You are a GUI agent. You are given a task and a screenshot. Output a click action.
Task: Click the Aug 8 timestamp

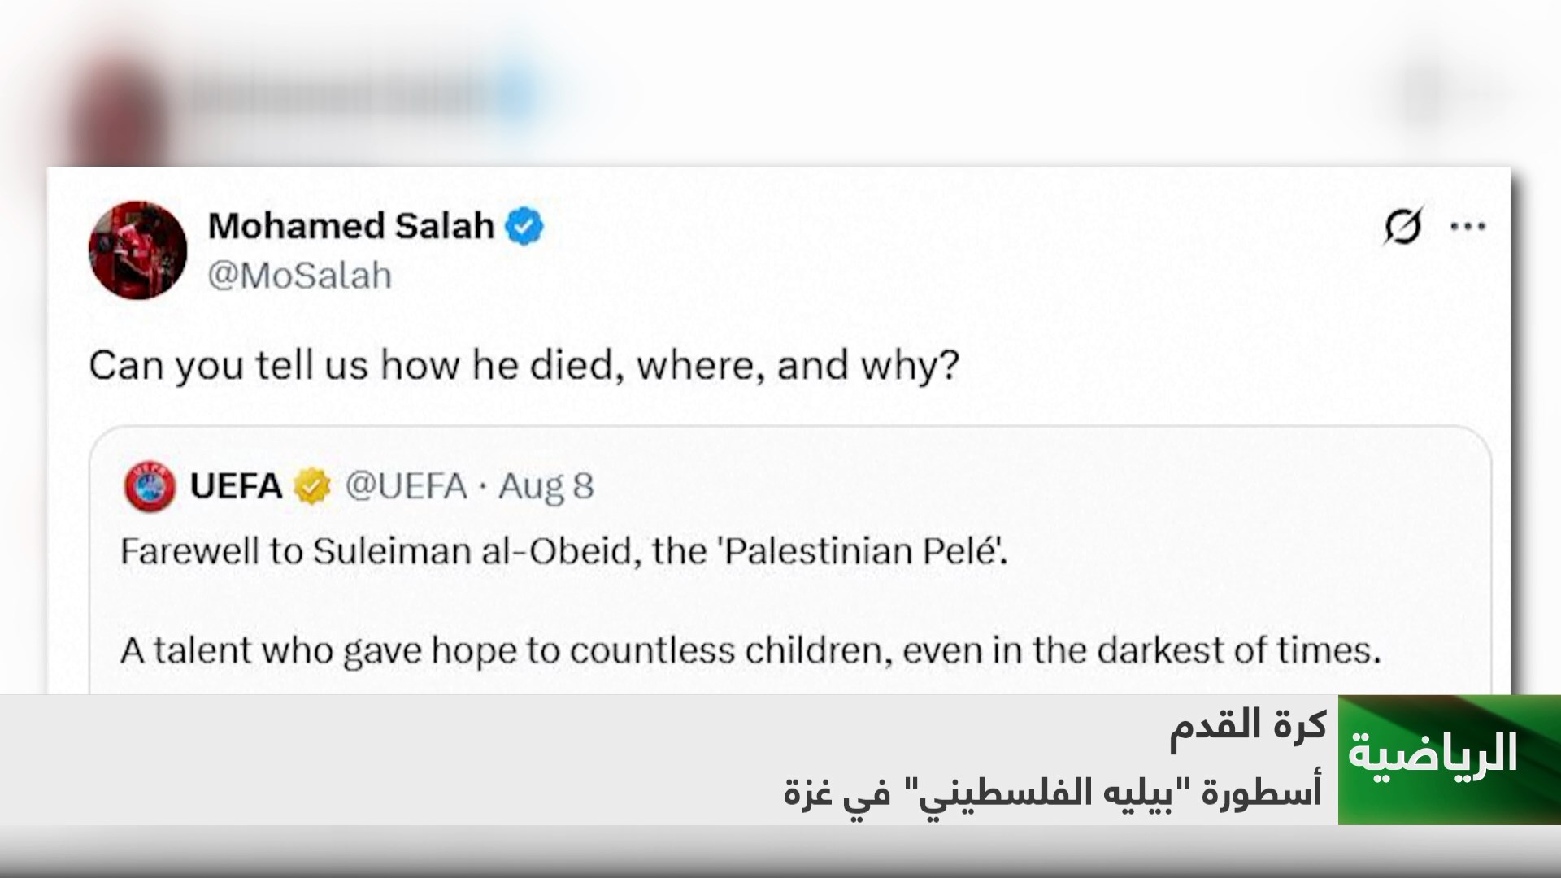pos(546,486)
